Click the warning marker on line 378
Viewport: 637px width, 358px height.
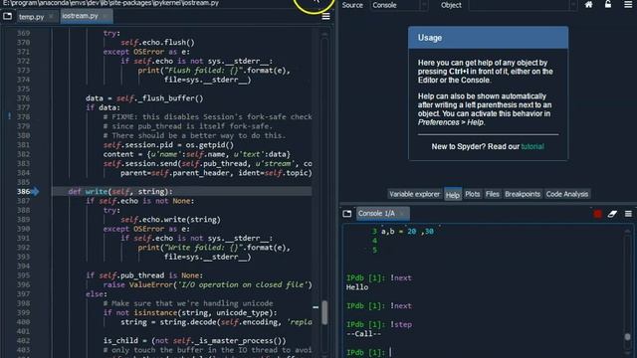tap(9, 116)
